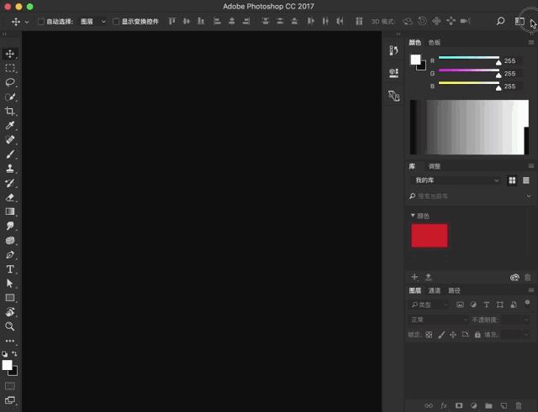
Task: Open the Color panel menu
Action: 531,43
